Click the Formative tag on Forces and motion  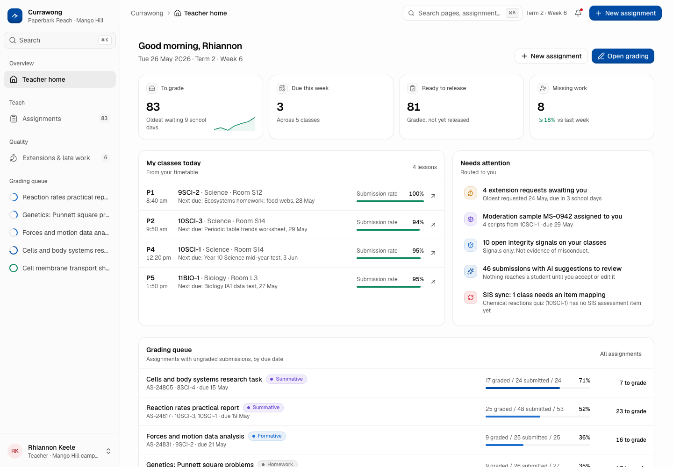(x=267, y=436)
